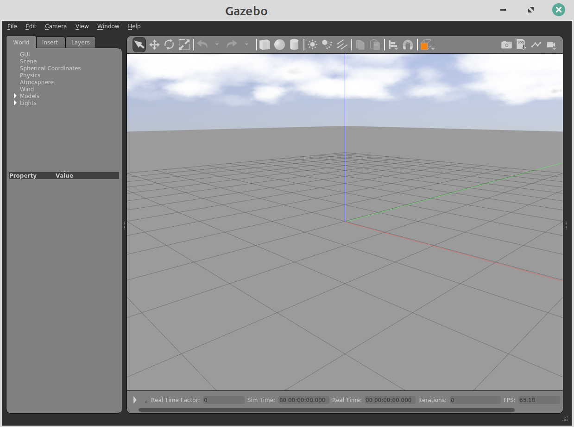Open the redo history dropdown arrow

[246, 45]
